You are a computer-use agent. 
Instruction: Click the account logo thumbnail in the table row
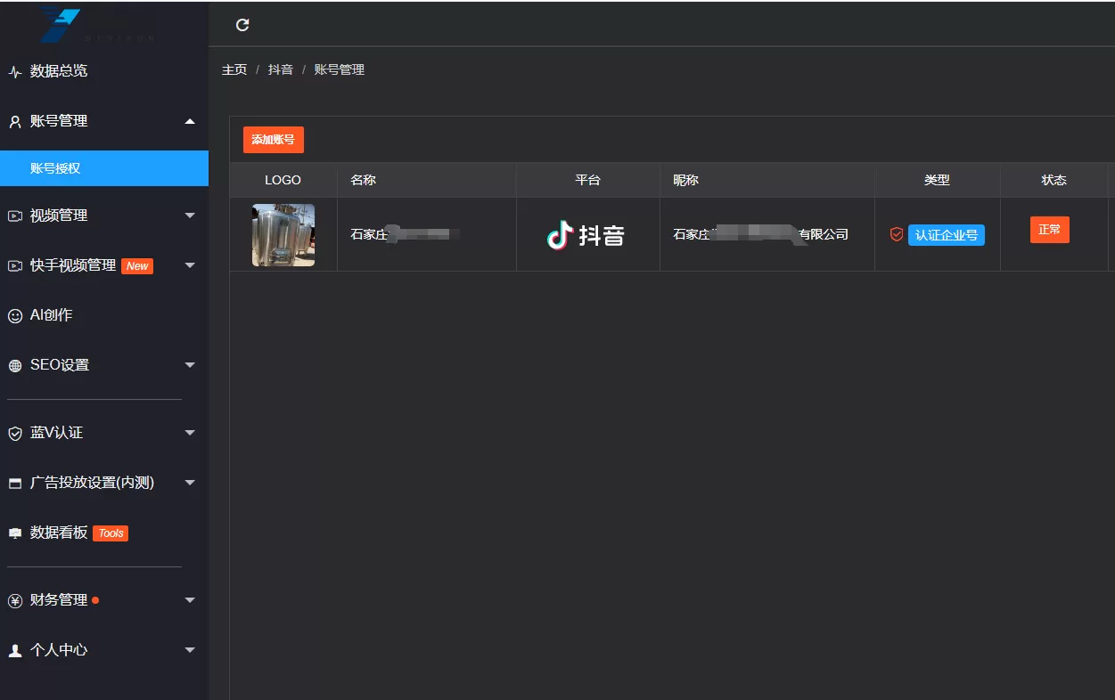[x=283, y=234]
